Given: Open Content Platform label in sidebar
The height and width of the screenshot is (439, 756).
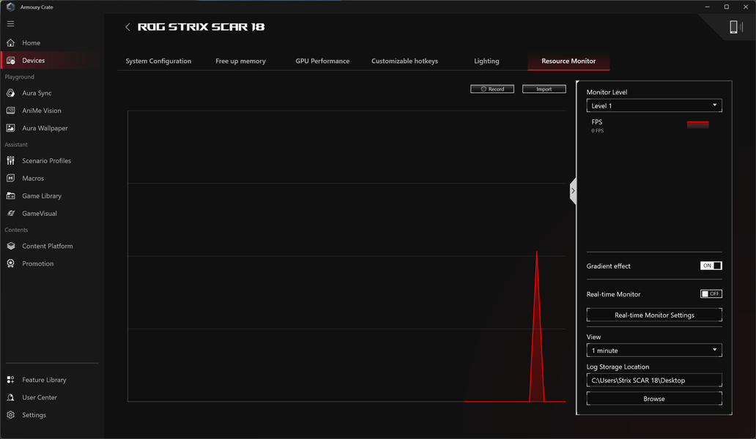Looking at the screenshot, I should (47, 246).
